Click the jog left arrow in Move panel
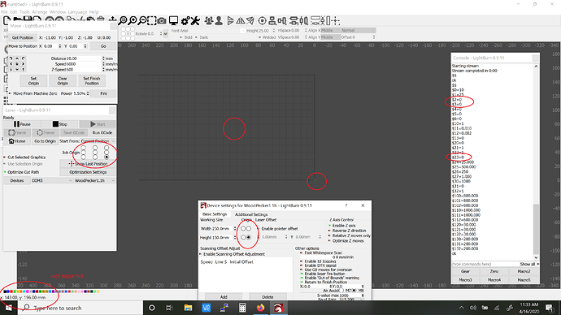Image resolution: width=561 pixels, height=315 pixels. [x=11, y=63]
